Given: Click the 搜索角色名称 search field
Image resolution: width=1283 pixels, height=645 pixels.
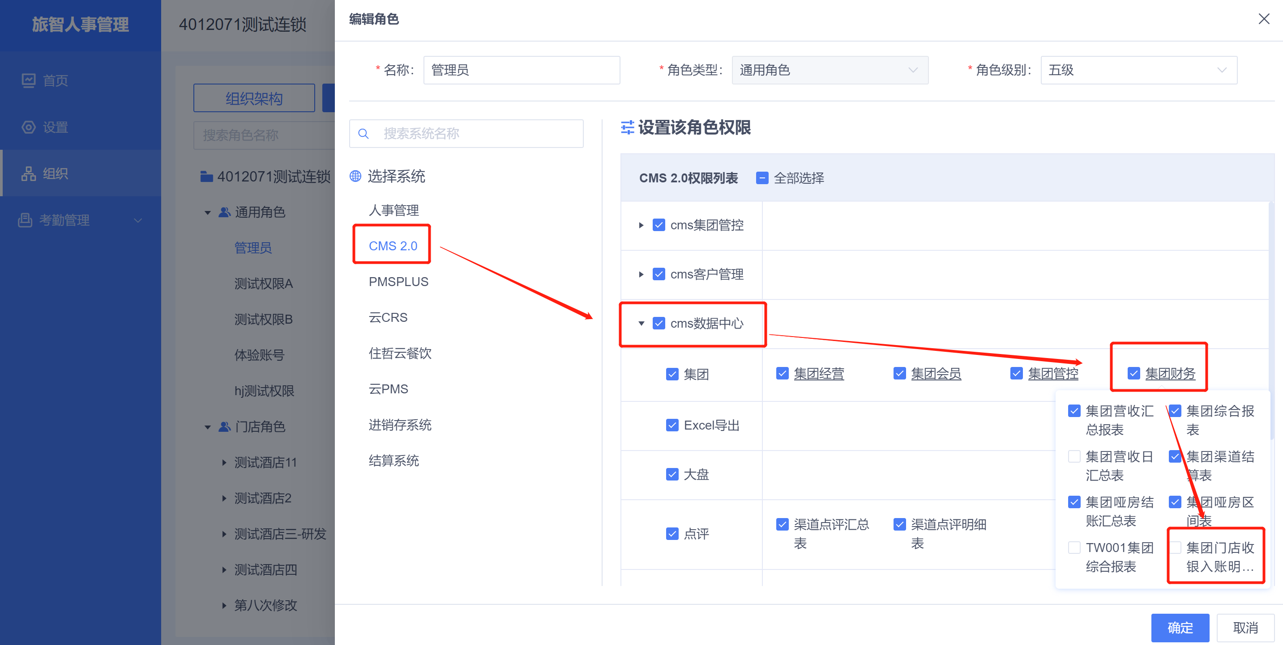Looking at the screenshot, I should click(x=264, y=135).
